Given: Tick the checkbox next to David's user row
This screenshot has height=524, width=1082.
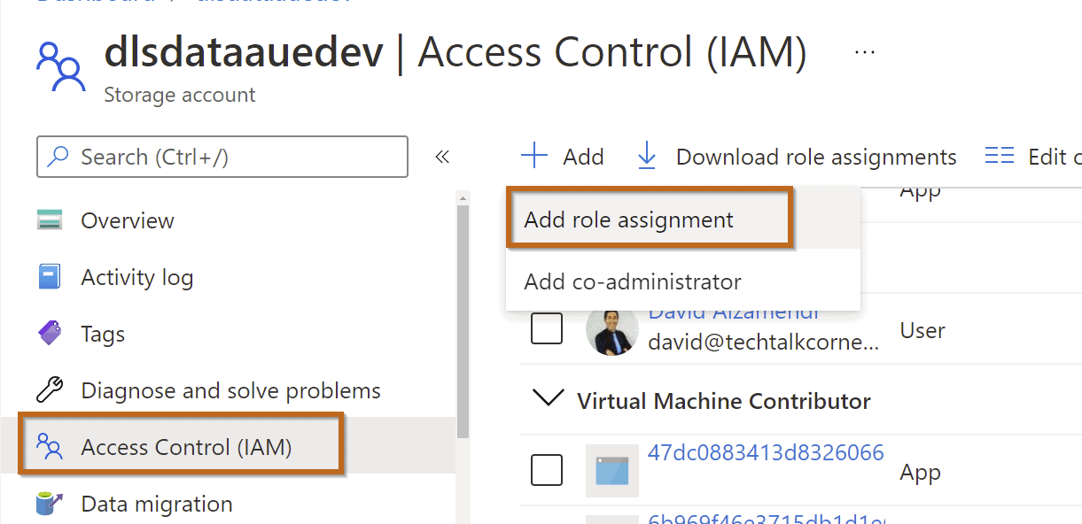Looking at the screenshot, I should click(x=547, y=329).
